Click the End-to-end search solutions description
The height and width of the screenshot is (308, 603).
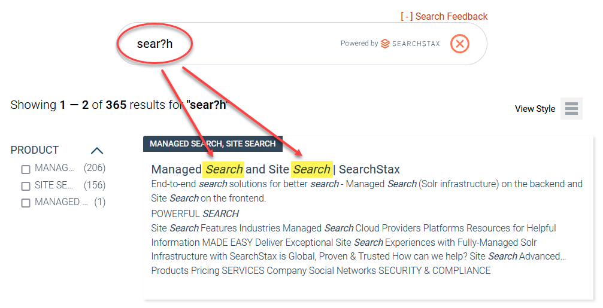point(367,191)
